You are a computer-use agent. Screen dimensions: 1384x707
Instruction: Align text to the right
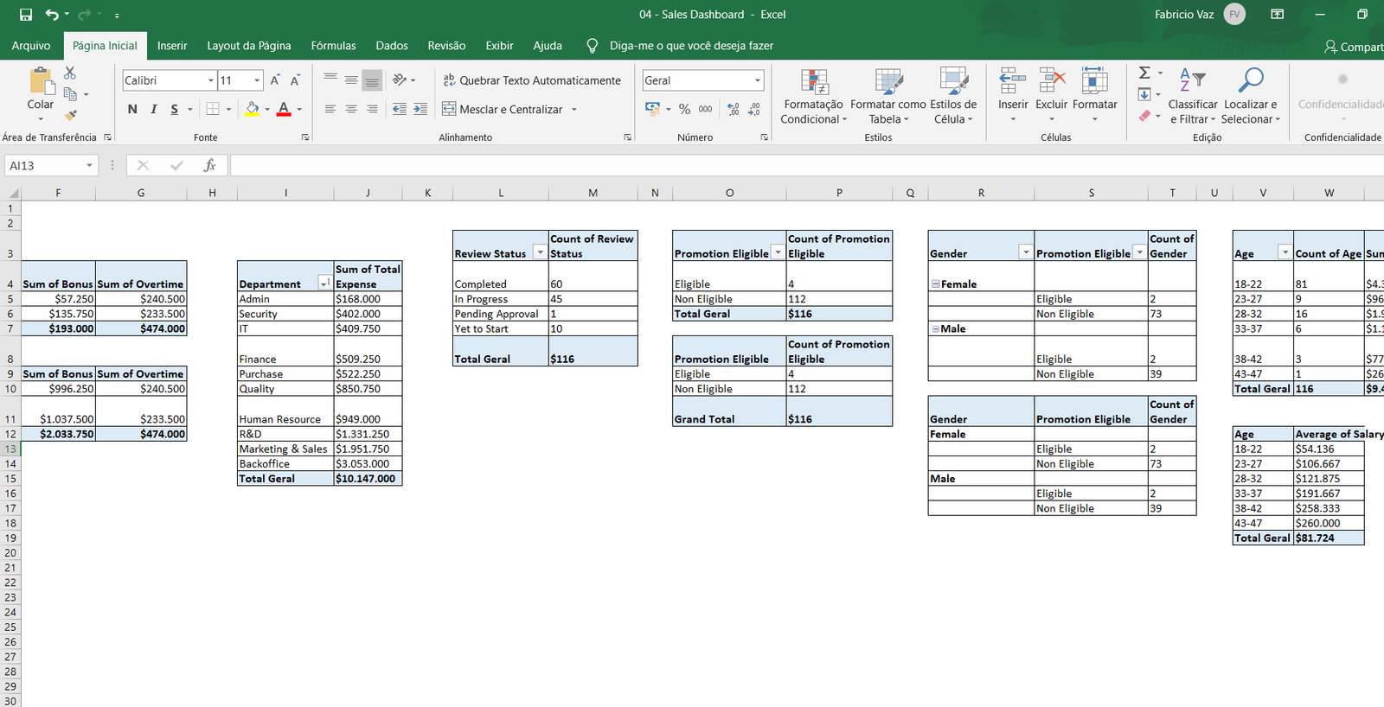pyautogui.click(x=372, y=109)
